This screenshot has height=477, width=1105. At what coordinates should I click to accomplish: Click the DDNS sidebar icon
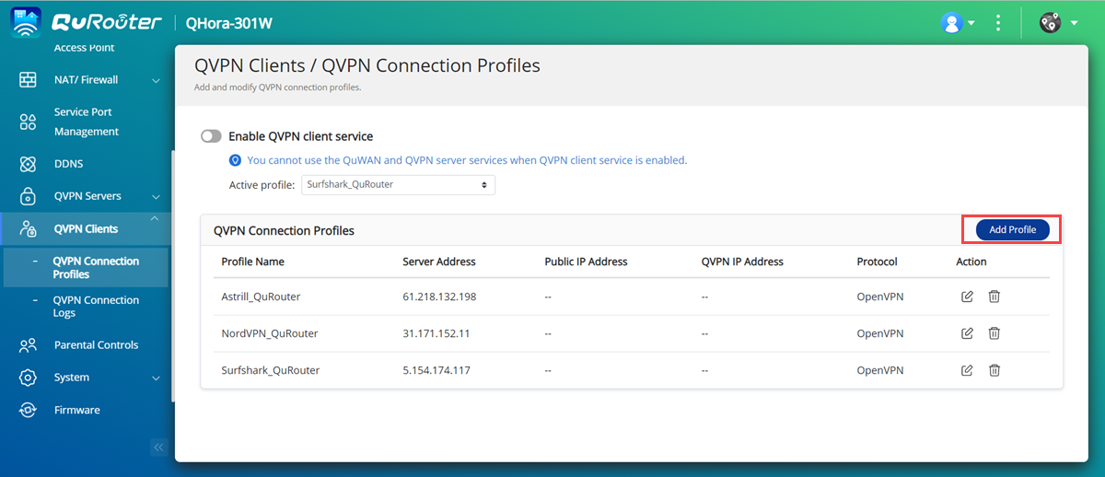pyautogui.click(x=28, y=164)
